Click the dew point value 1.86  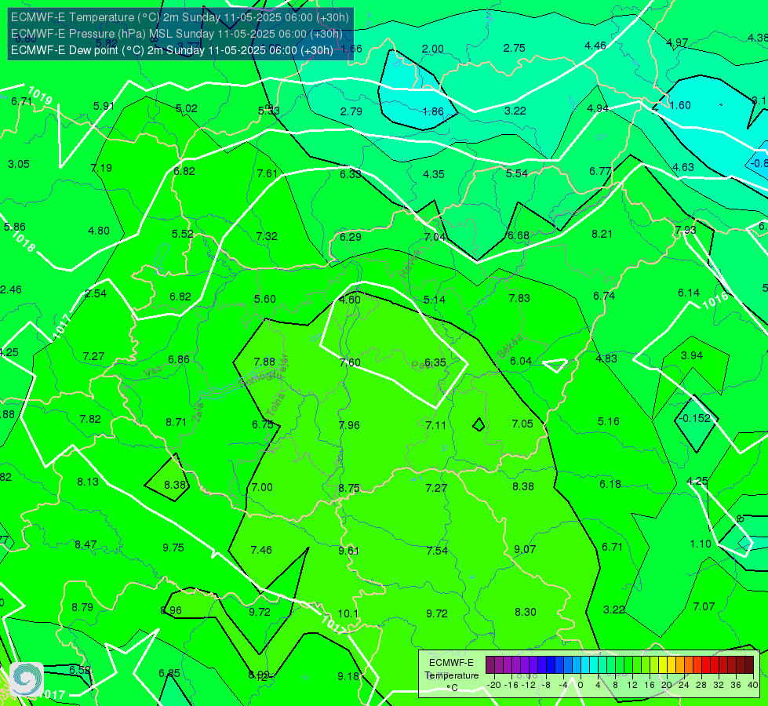pos(433,111)
